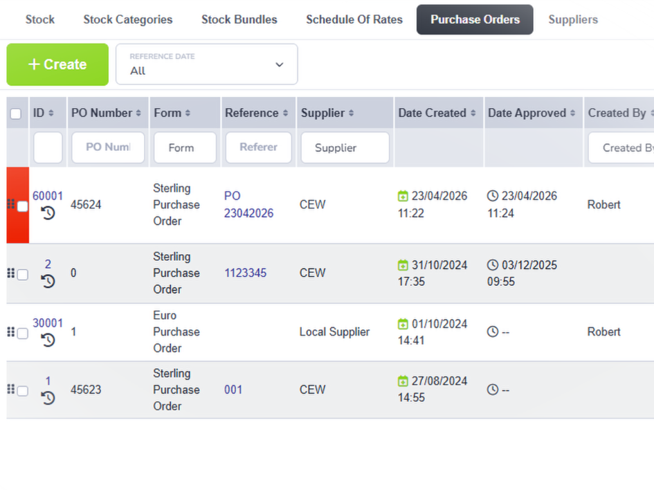Click PO number 45624 cell
The height and width of the screenshot is (490, 654).
[86, 205]
